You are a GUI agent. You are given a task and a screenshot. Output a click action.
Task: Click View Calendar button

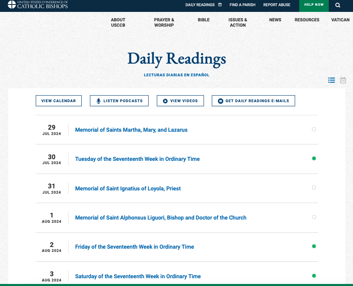coord(59,101)
